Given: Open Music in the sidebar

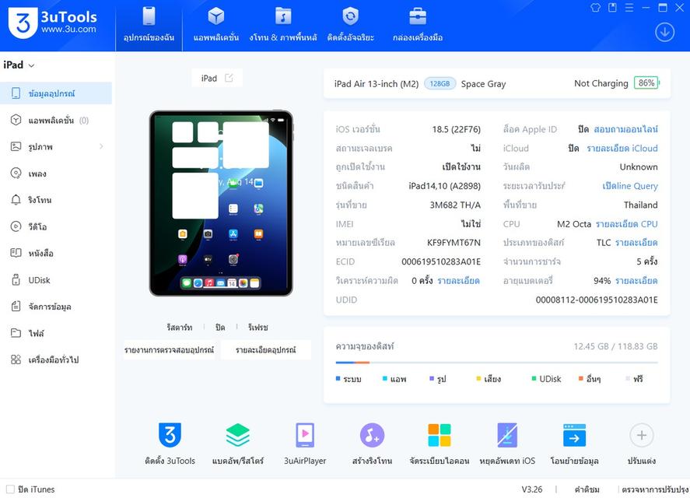Looking at the screenshot, I should tap(56, 174).
